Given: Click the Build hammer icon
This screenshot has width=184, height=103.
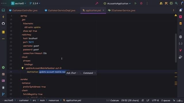Looking at the screenshot, I should [97, 3].
